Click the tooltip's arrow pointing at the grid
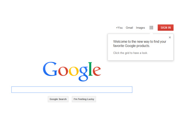Viewport: 178px width, 133px height. tap(151, 33)
